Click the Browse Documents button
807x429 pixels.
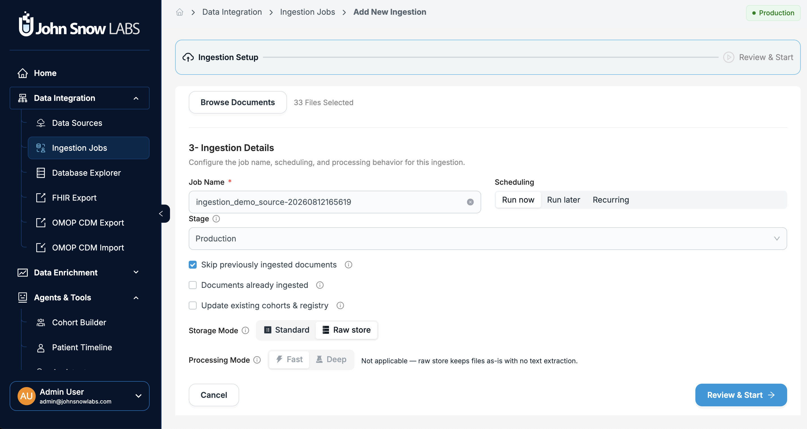[237, 103]
